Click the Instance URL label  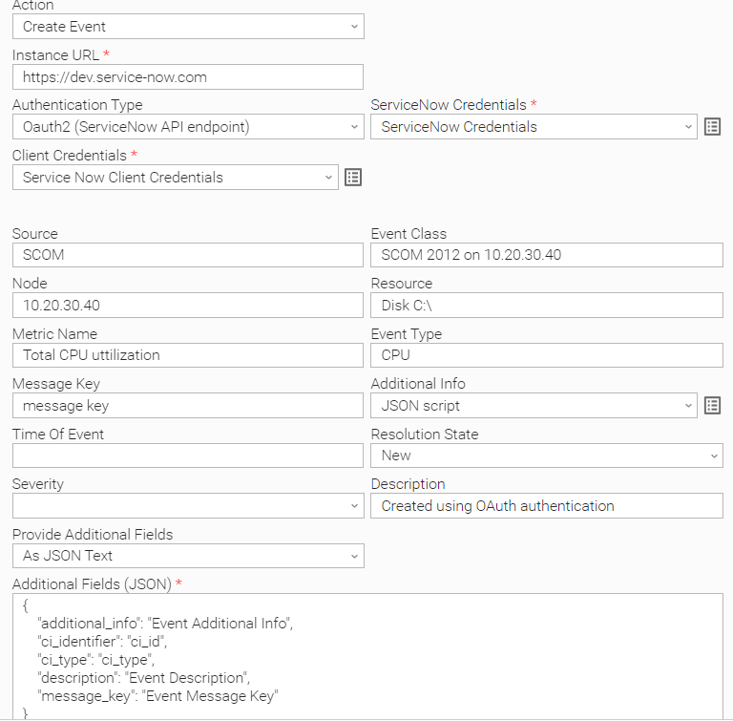click(x=55, y=55)
